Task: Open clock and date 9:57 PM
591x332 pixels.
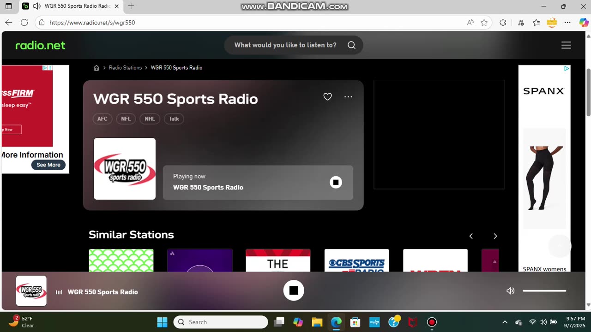Action: [575, 322]
